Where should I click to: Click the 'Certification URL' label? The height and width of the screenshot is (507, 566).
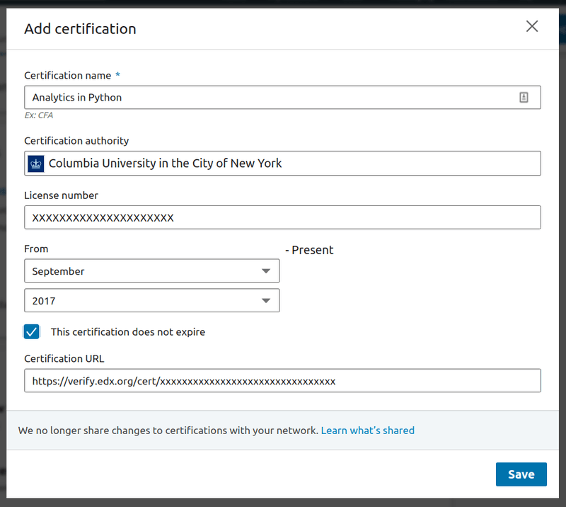pos(64,359)
